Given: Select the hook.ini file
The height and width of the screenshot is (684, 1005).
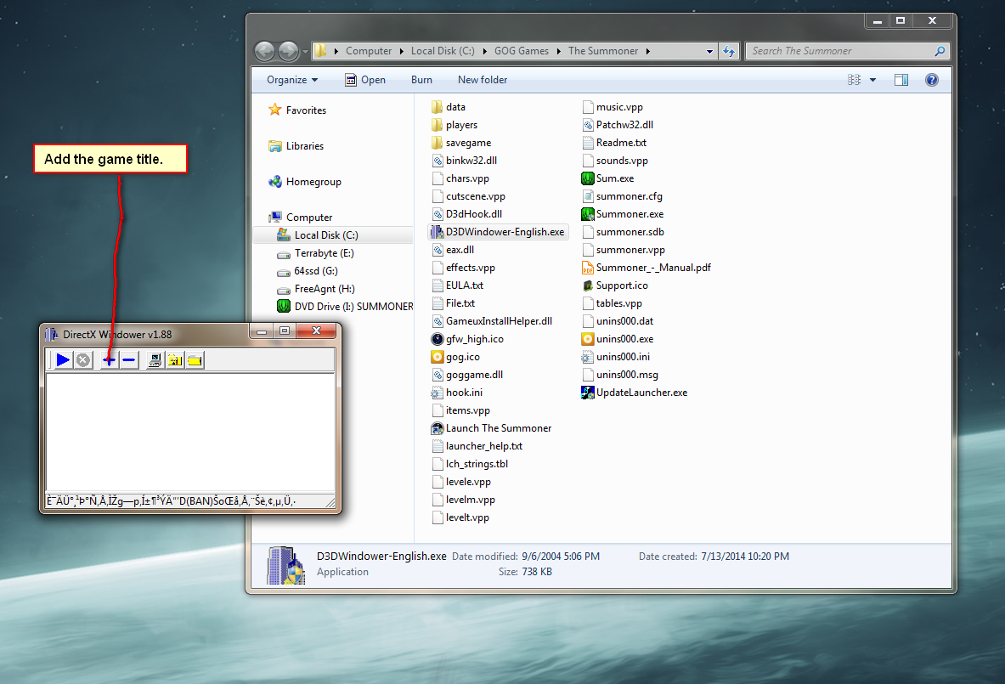Looking at the screenshot, I should pyautogui.click(x=457, y=393).
